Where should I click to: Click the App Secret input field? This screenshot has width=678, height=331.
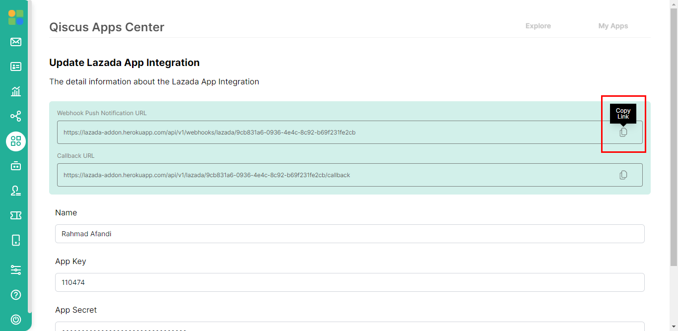point(350,327)
